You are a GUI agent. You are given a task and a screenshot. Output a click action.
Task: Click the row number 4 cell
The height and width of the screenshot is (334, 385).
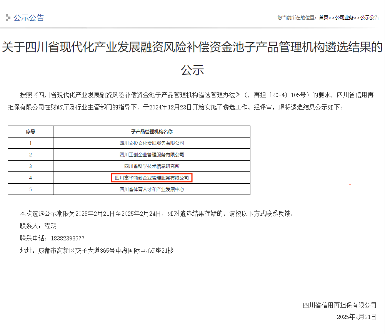coord(30,178)
